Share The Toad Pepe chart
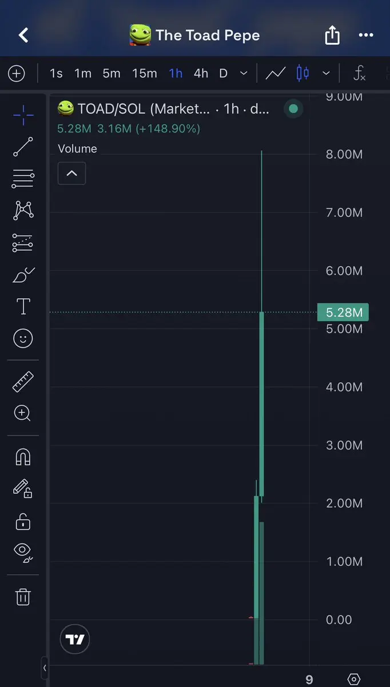 332,35
